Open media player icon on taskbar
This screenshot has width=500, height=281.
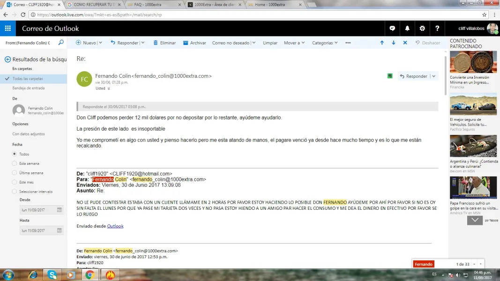coord(71,274)
